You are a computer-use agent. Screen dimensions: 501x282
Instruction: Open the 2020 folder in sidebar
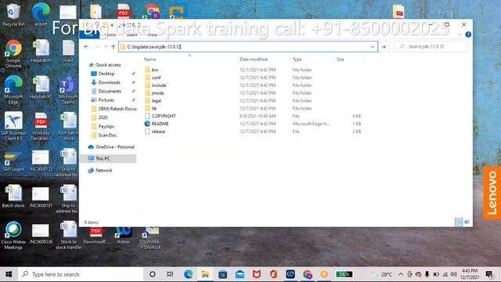point(103,117)
